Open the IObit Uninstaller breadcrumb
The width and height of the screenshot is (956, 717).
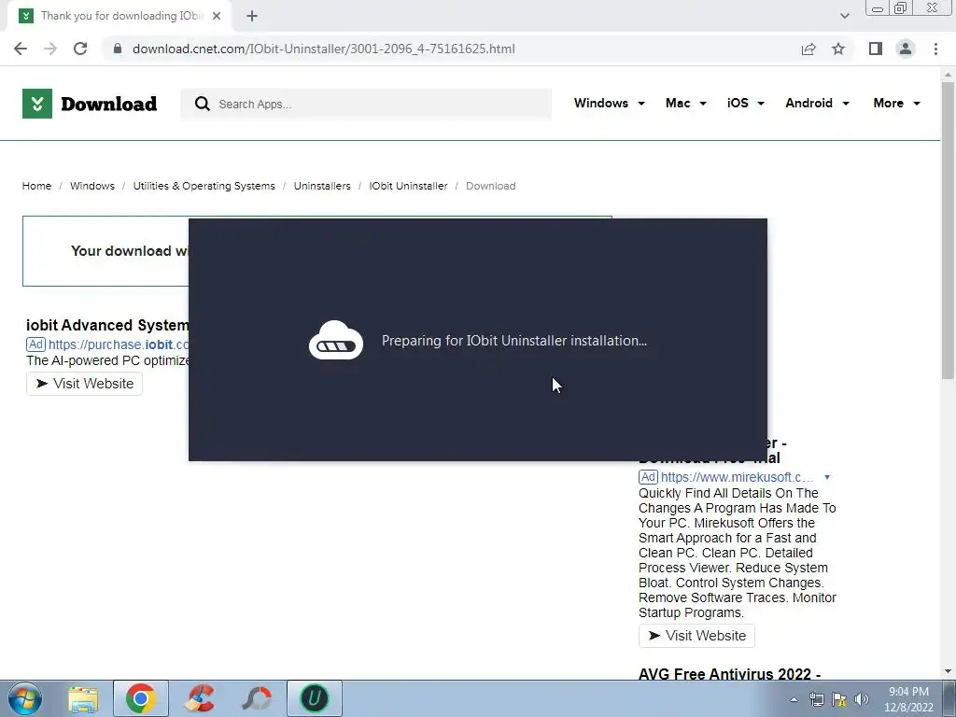(x=408, y=186)
